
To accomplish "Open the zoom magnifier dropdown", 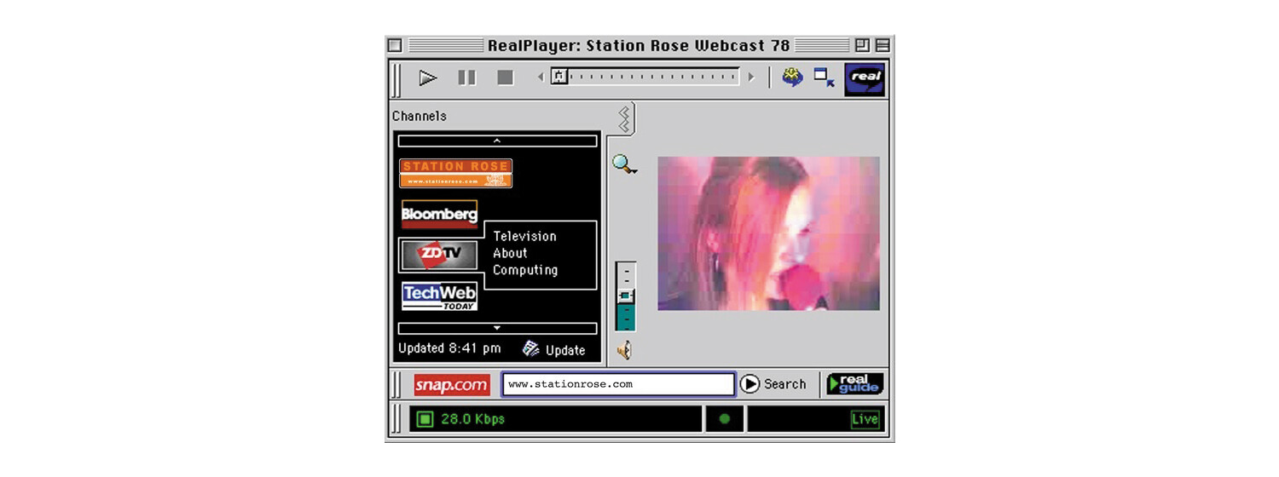I will [625, 164].
